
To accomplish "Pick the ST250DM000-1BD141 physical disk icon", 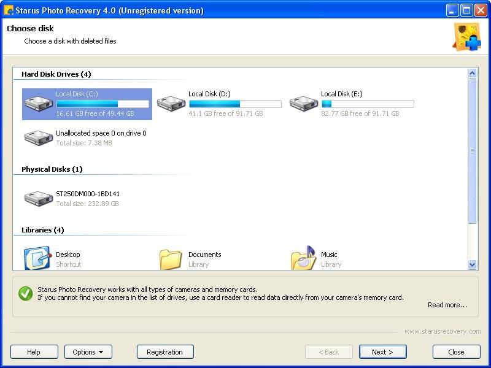I will 39,198.
